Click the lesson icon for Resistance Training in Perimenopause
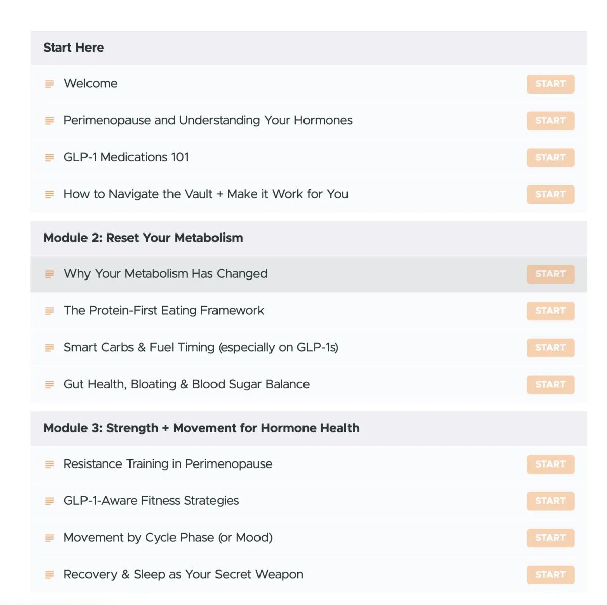607x605 pixels. (x=49, y=464)
